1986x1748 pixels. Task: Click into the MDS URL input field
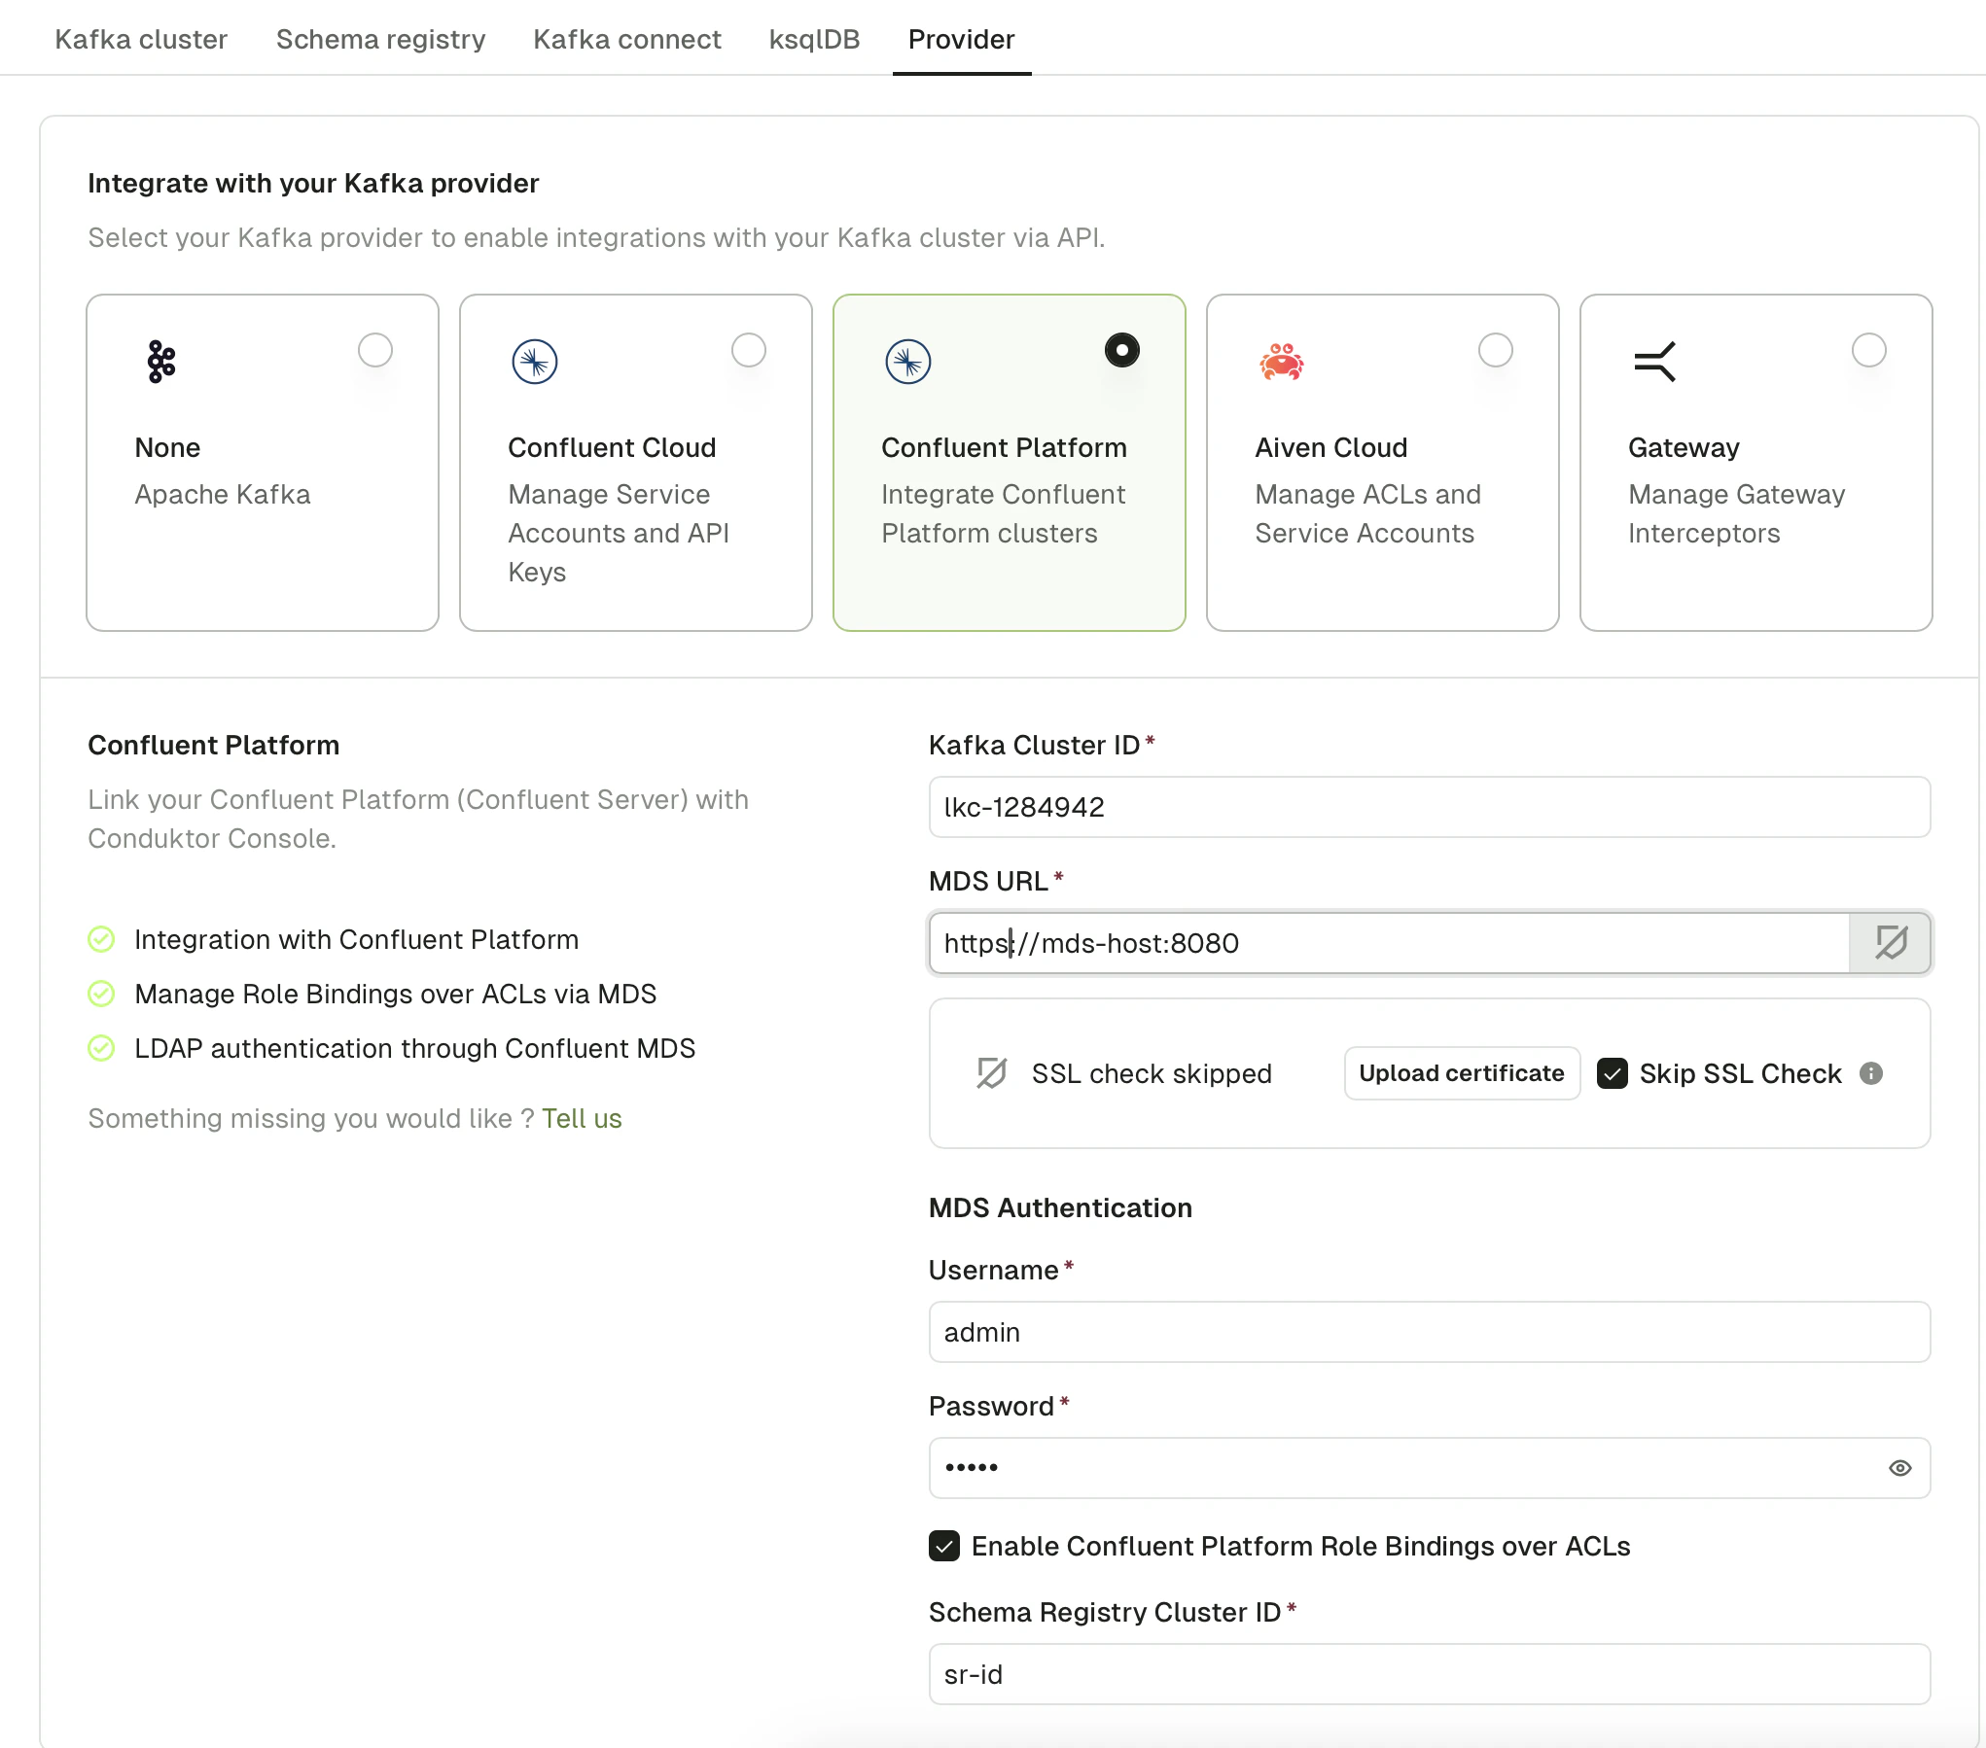click(1389, 943)
